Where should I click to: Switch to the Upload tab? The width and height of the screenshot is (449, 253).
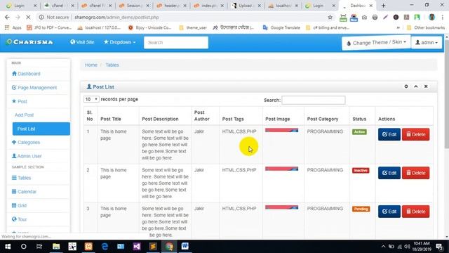pos(245,6)
